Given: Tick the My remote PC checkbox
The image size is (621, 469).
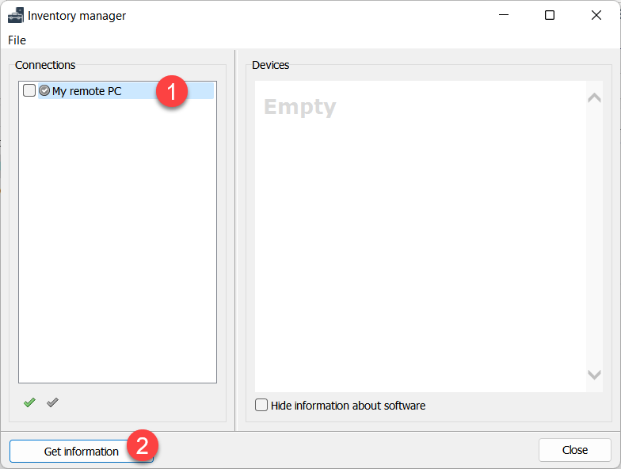Looking at the screenshot, I should click(x=29, y=91).
